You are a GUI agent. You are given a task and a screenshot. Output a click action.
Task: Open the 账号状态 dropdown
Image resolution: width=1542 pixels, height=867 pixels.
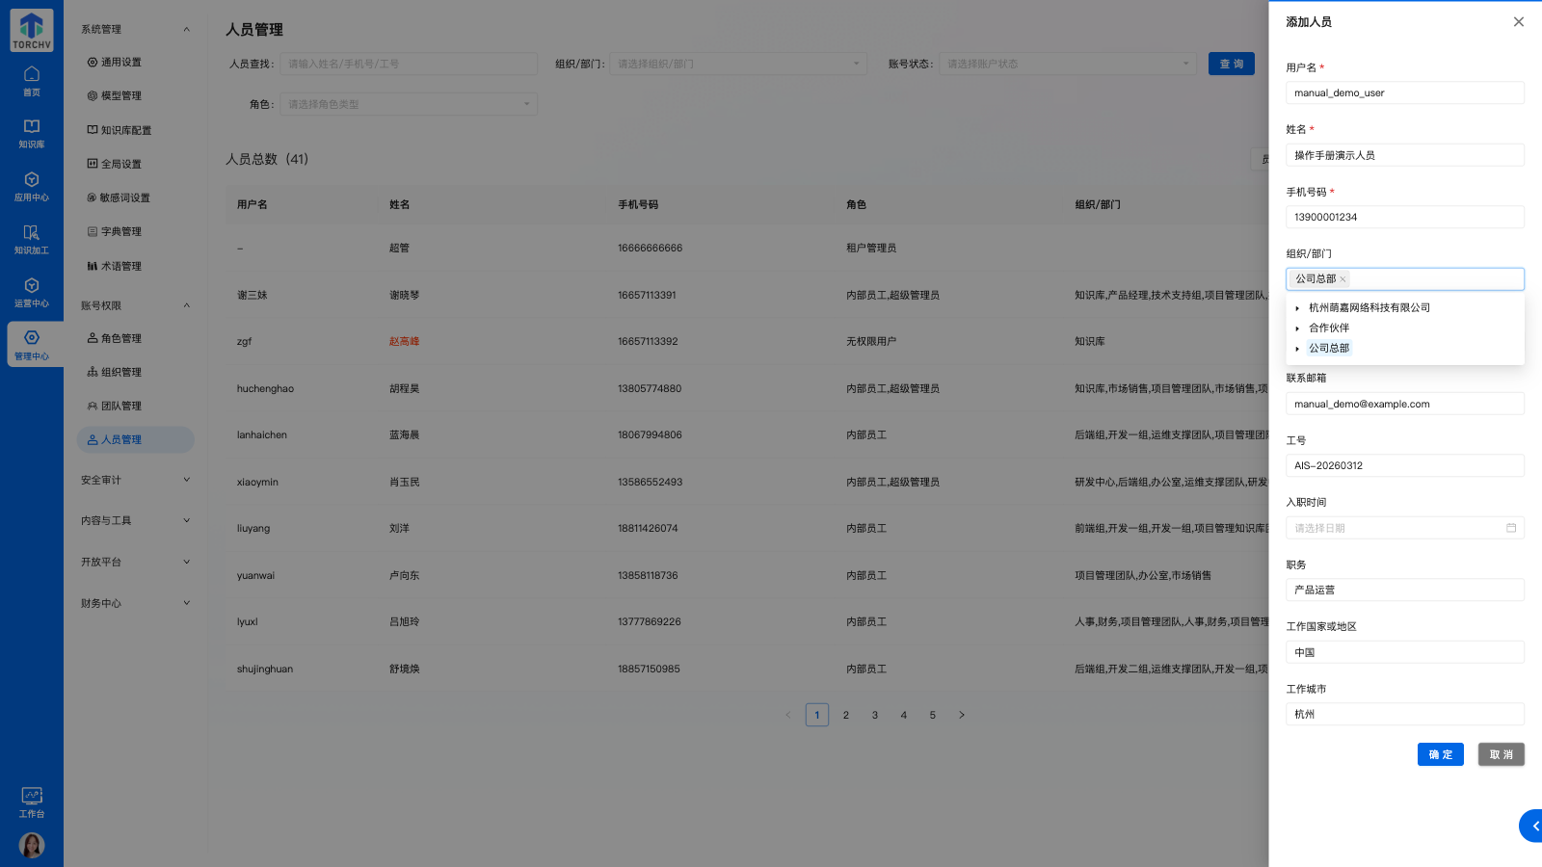(1067, 63)
